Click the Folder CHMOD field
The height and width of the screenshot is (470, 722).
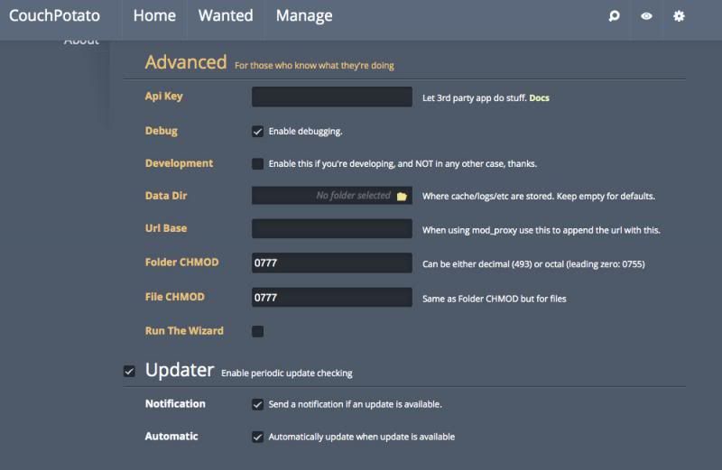pos(331,263)
